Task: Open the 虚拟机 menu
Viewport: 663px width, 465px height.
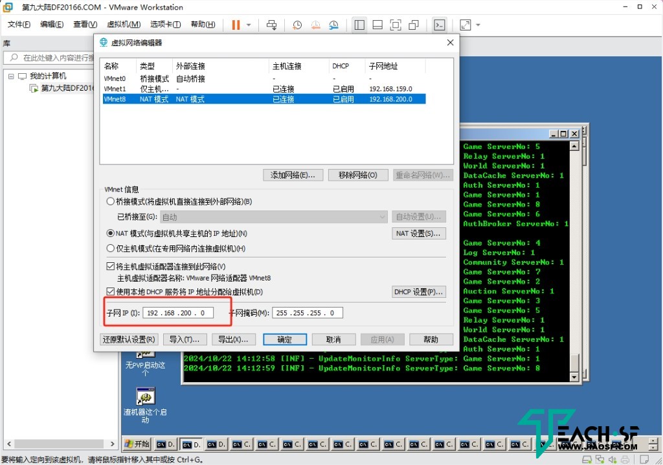Action: [x=124, y=25]
